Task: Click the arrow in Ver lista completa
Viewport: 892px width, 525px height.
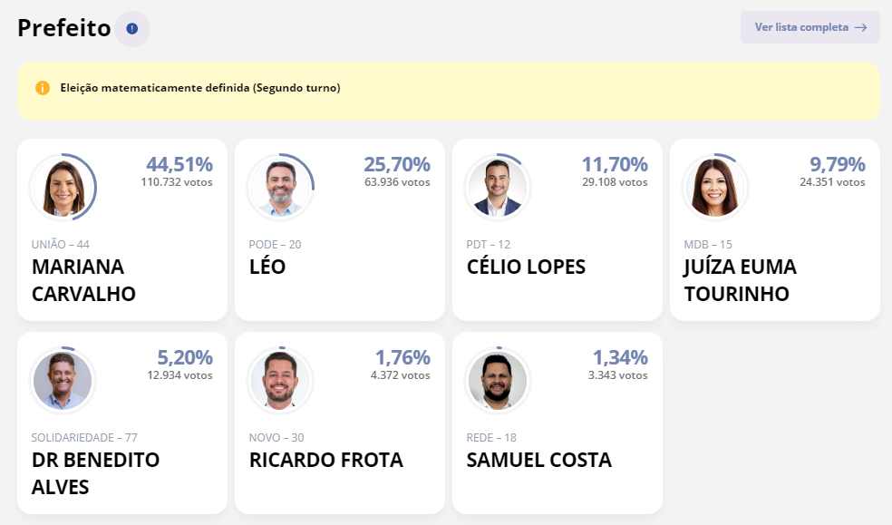Action: (x=860, y=27)
